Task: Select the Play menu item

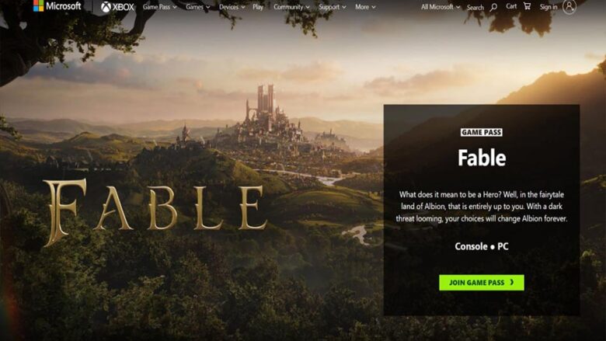Action: pyautogui.click(x=258, y=7)
